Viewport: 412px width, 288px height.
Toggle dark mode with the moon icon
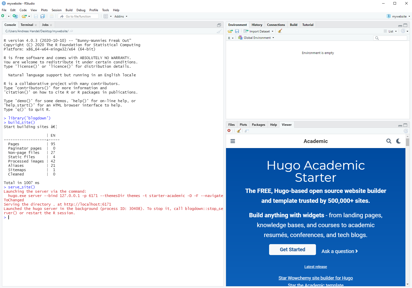click(399, 141)
